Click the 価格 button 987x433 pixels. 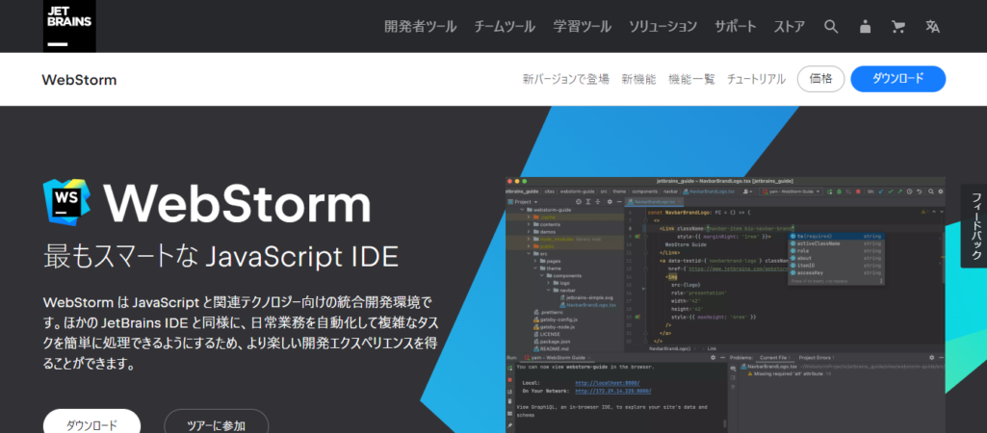[820, 79]
